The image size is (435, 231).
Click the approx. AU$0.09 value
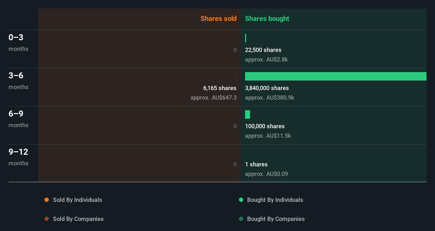click(266, 174)
